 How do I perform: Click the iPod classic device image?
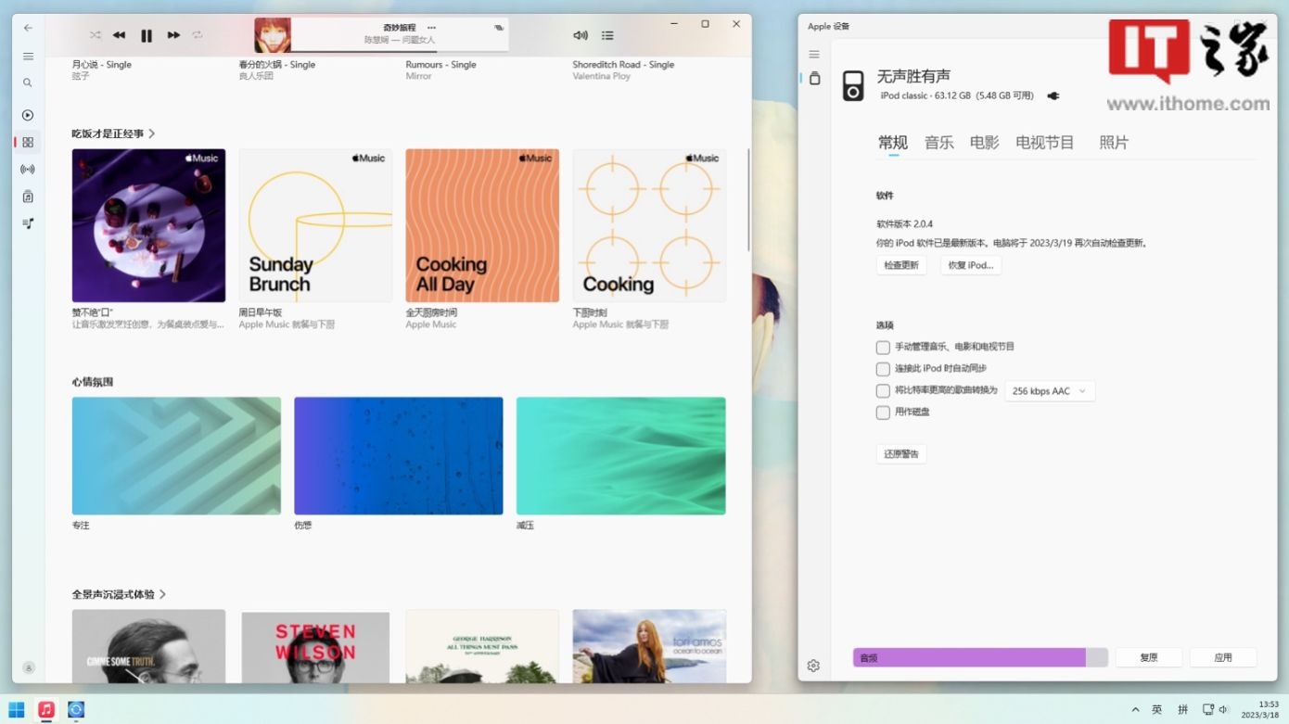tap(853, 85)
